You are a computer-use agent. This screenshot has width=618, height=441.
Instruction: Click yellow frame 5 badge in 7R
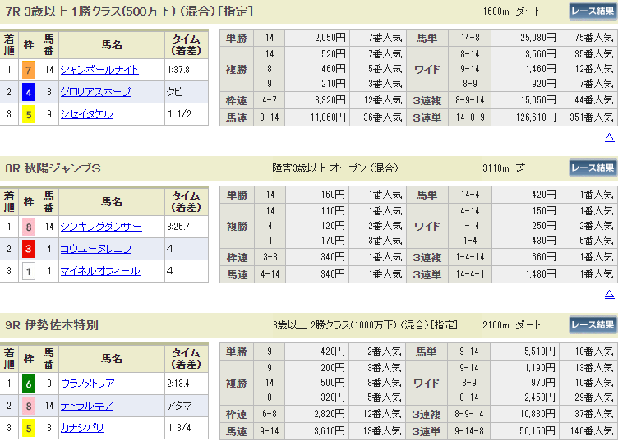[29, 114]
